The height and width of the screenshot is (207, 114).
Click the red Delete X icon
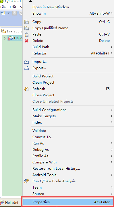click(x=27, y=41)
